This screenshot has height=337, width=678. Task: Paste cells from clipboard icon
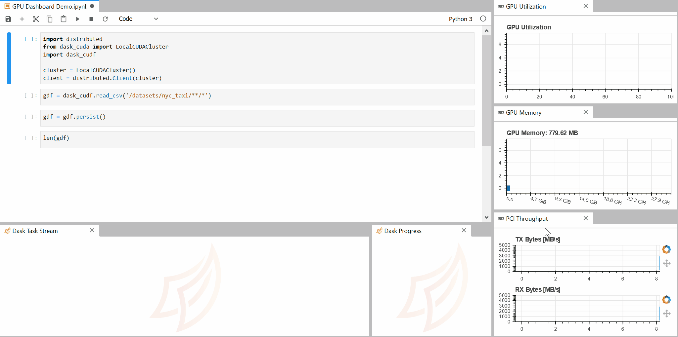(x=64, y=19)
